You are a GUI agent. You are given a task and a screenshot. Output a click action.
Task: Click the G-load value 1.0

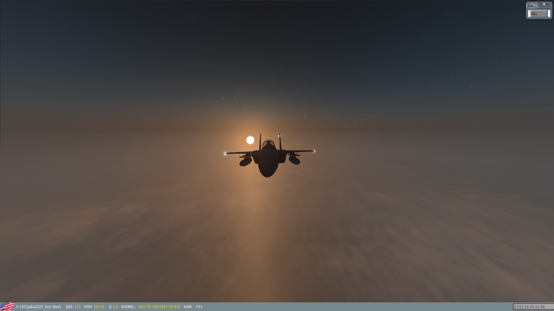click(x=115, y=307)
